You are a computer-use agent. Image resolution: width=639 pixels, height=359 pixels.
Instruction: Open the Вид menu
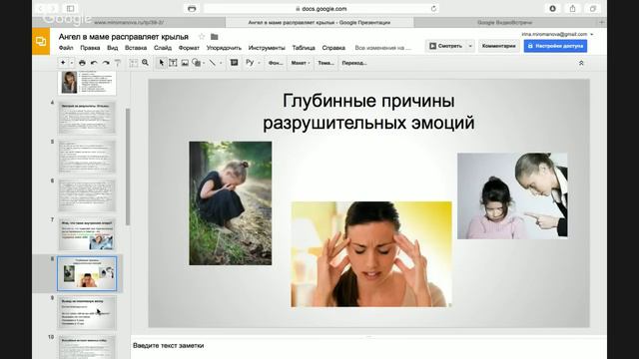pyautogui.click(x=113, y=48)
